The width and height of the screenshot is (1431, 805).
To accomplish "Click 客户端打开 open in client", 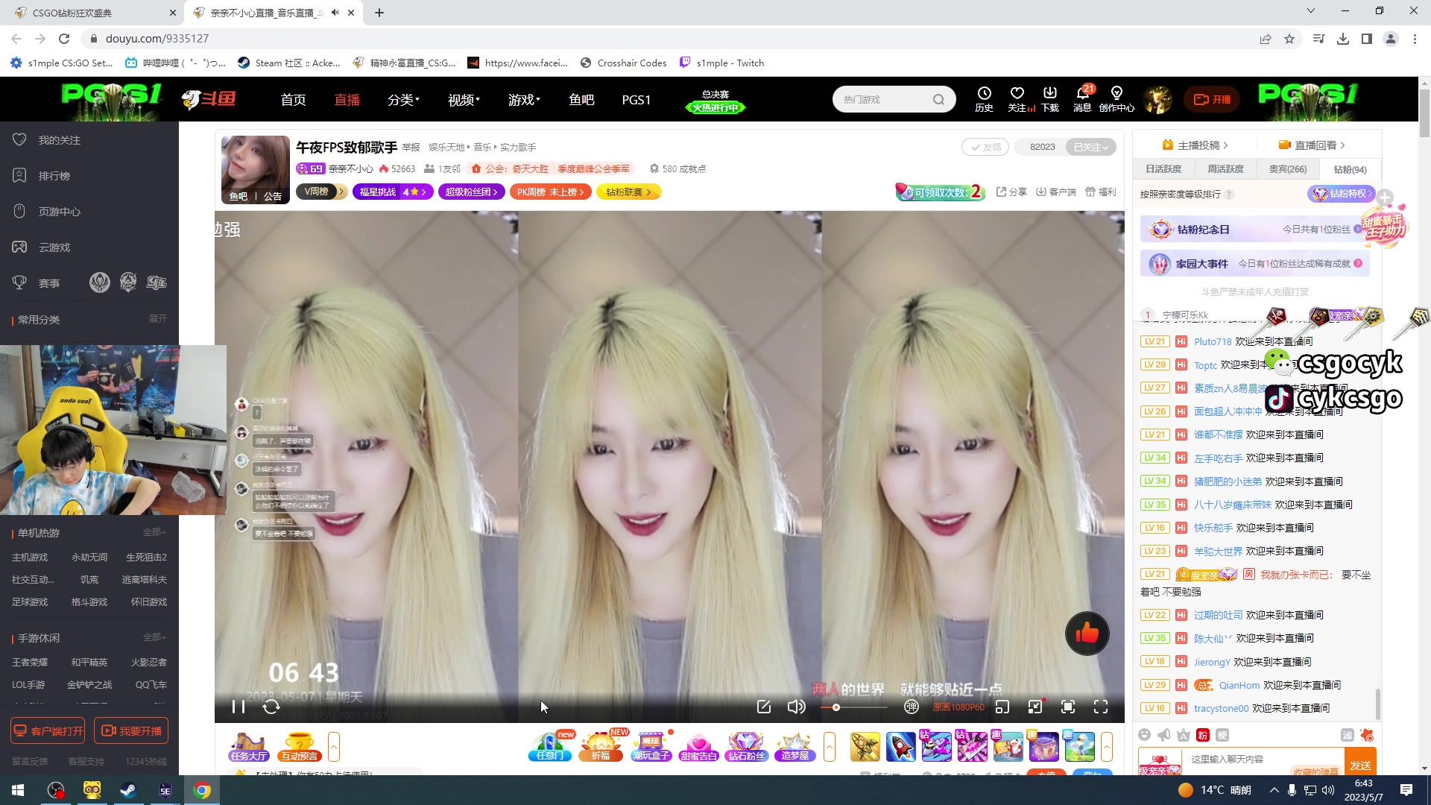I will [48, 731].
